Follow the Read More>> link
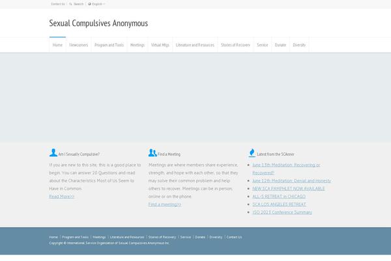The height and width of the screenshot is (261, 391). (62, 196)
